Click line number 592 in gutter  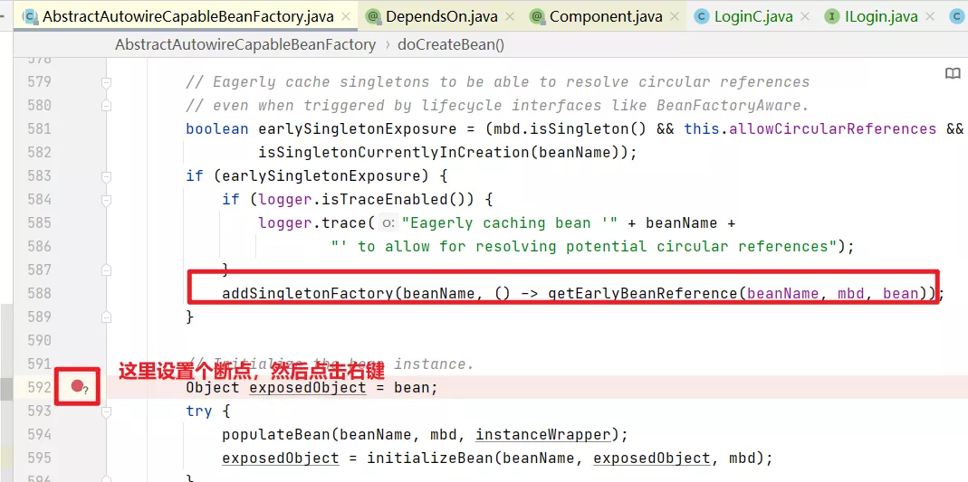point(40,388)
